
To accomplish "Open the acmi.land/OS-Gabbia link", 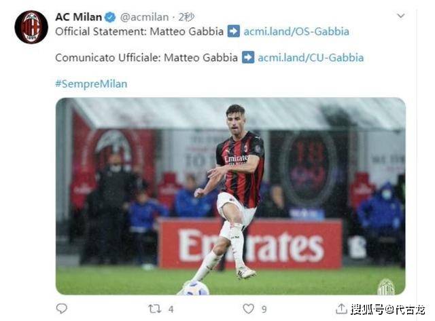I will (296, 31).
